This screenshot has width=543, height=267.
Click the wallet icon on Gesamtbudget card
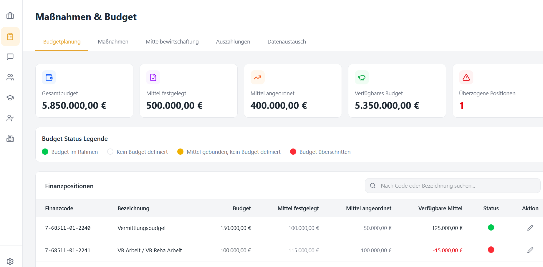pyautogui.click(x=49, y=78)
